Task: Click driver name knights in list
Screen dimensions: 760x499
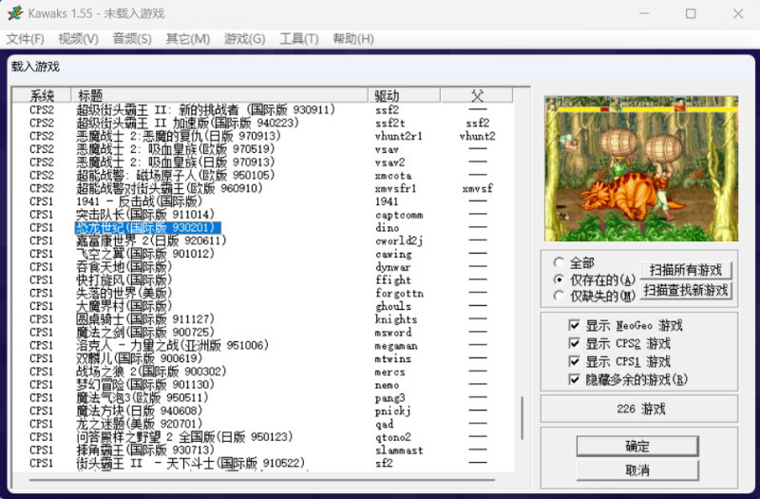Action: [x=396, y=319]
